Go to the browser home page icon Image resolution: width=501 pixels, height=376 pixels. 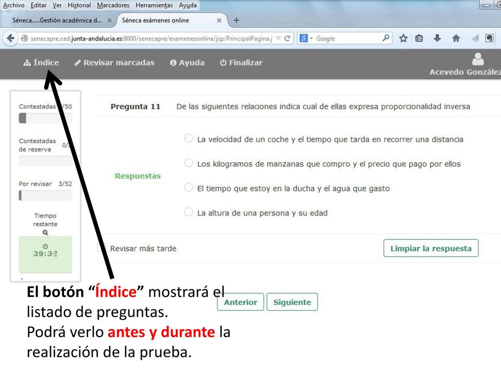click(x=456, y=38)
